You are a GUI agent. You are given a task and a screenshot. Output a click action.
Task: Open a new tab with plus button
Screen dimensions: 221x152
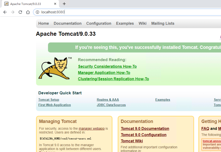coord(64,4)
